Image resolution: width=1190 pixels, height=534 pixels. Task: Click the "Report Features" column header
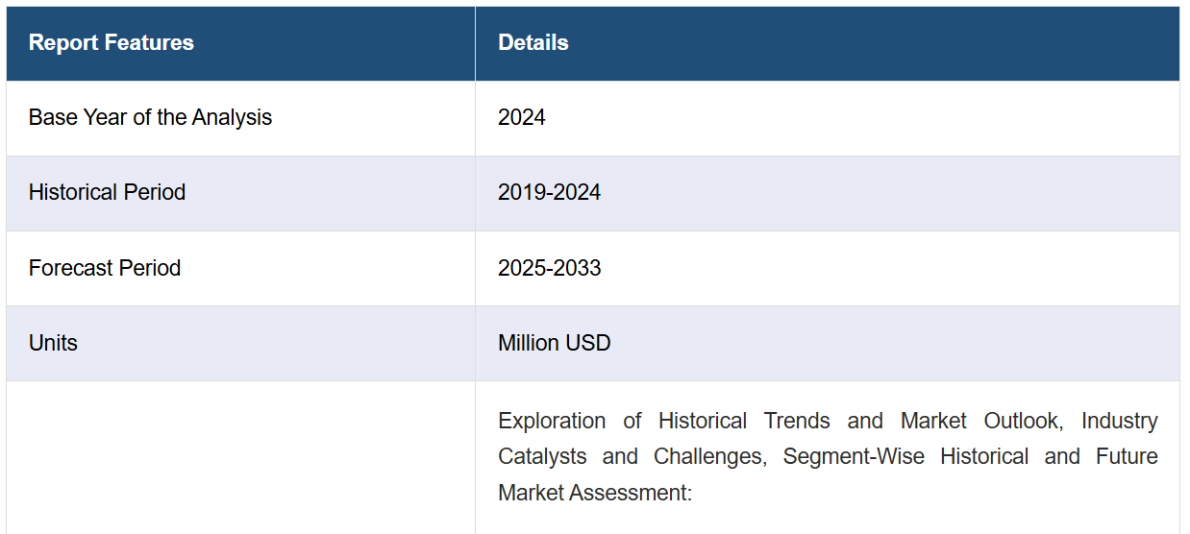coord(112,43)
